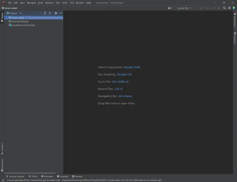Open the Terminal tool window
Viewport: 237px width, 182px height.
tap(62, 176)
